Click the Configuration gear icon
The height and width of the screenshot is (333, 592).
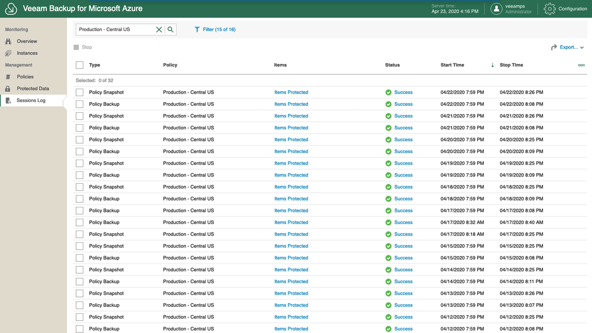pos(550,9)
